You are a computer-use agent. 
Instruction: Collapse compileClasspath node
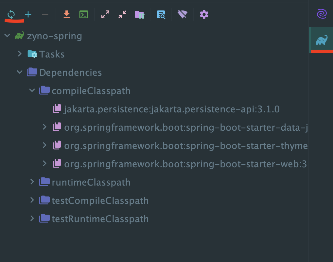32,90
